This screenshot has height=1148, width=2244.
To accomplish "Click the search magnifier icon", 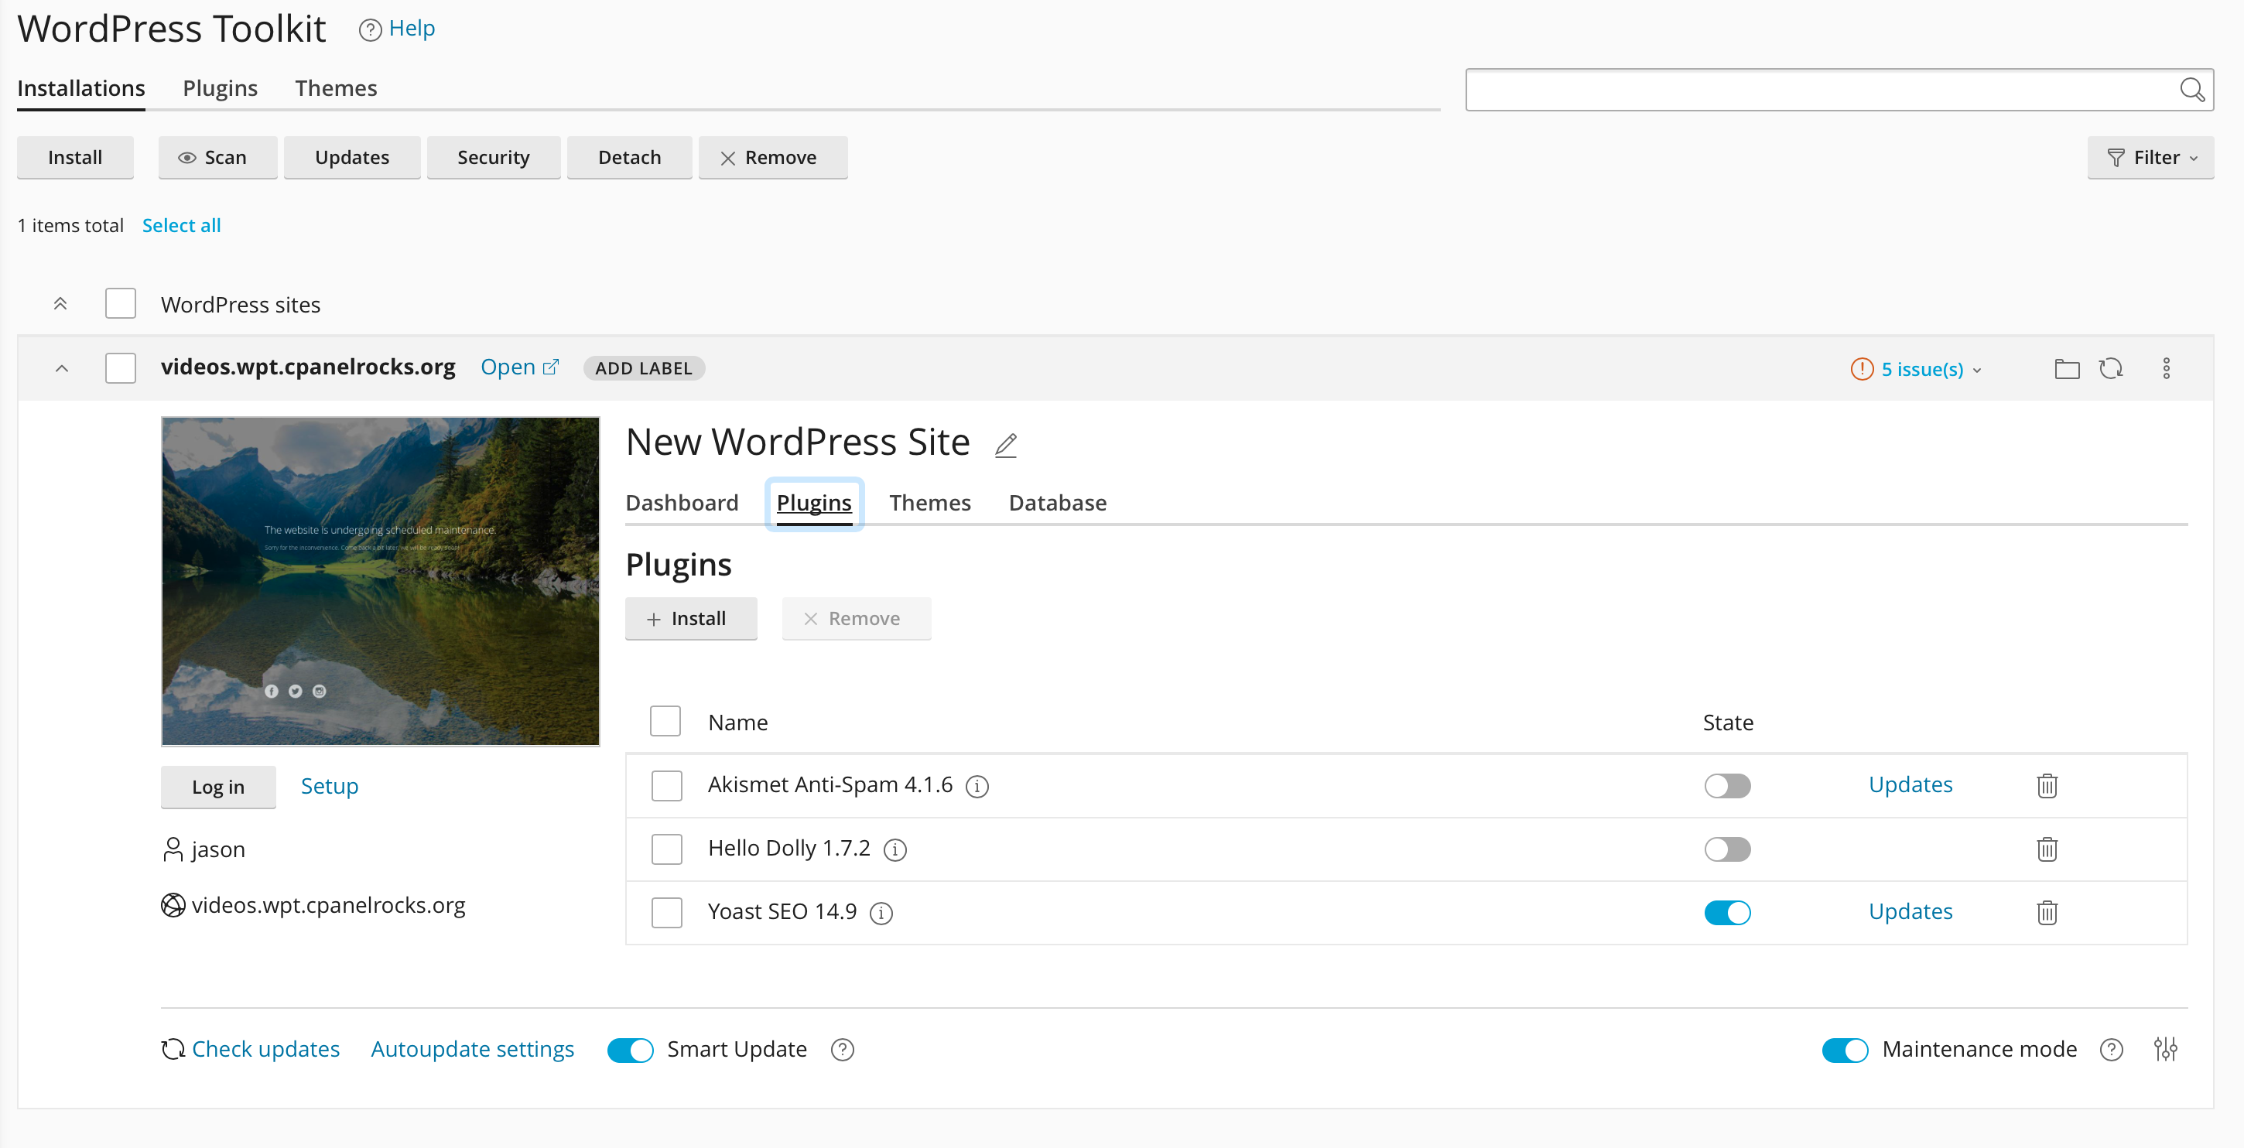I will (2191, 90).
